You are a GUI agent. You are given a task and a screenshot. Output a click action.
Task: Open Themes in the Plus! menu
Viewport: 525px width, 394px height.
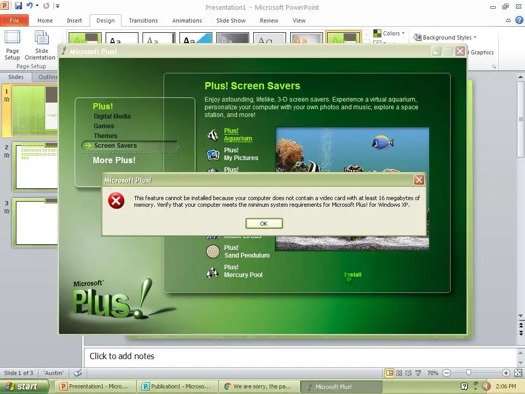(106, 135)
